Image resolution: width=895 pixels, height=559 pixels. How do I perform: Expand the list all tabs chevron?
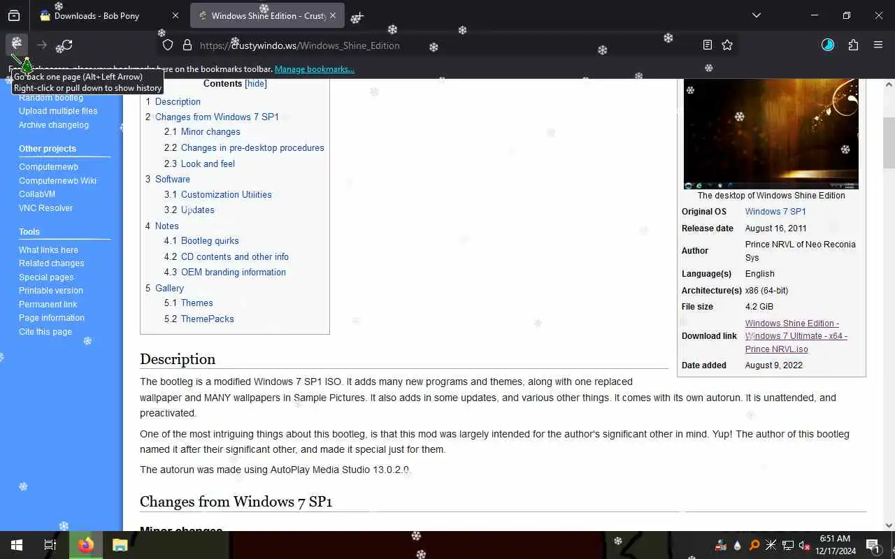click(x=756, y=15)
